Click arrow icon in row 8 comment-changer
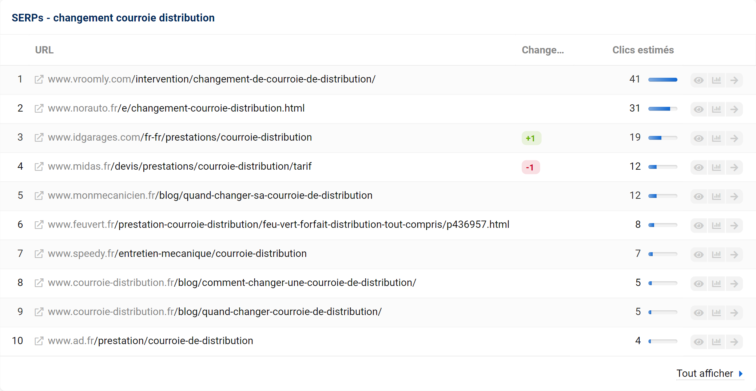This screenshot has width=756, height=391. (x=734, y=283)
